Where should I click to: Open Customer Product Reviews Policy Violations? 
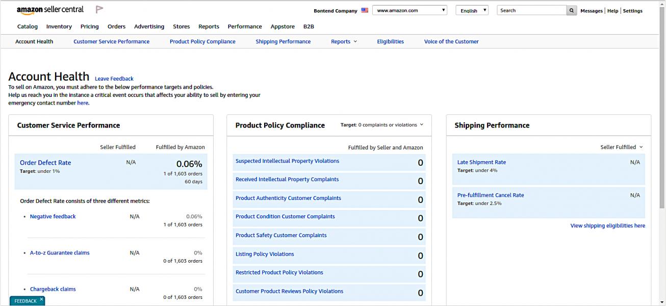289,292
